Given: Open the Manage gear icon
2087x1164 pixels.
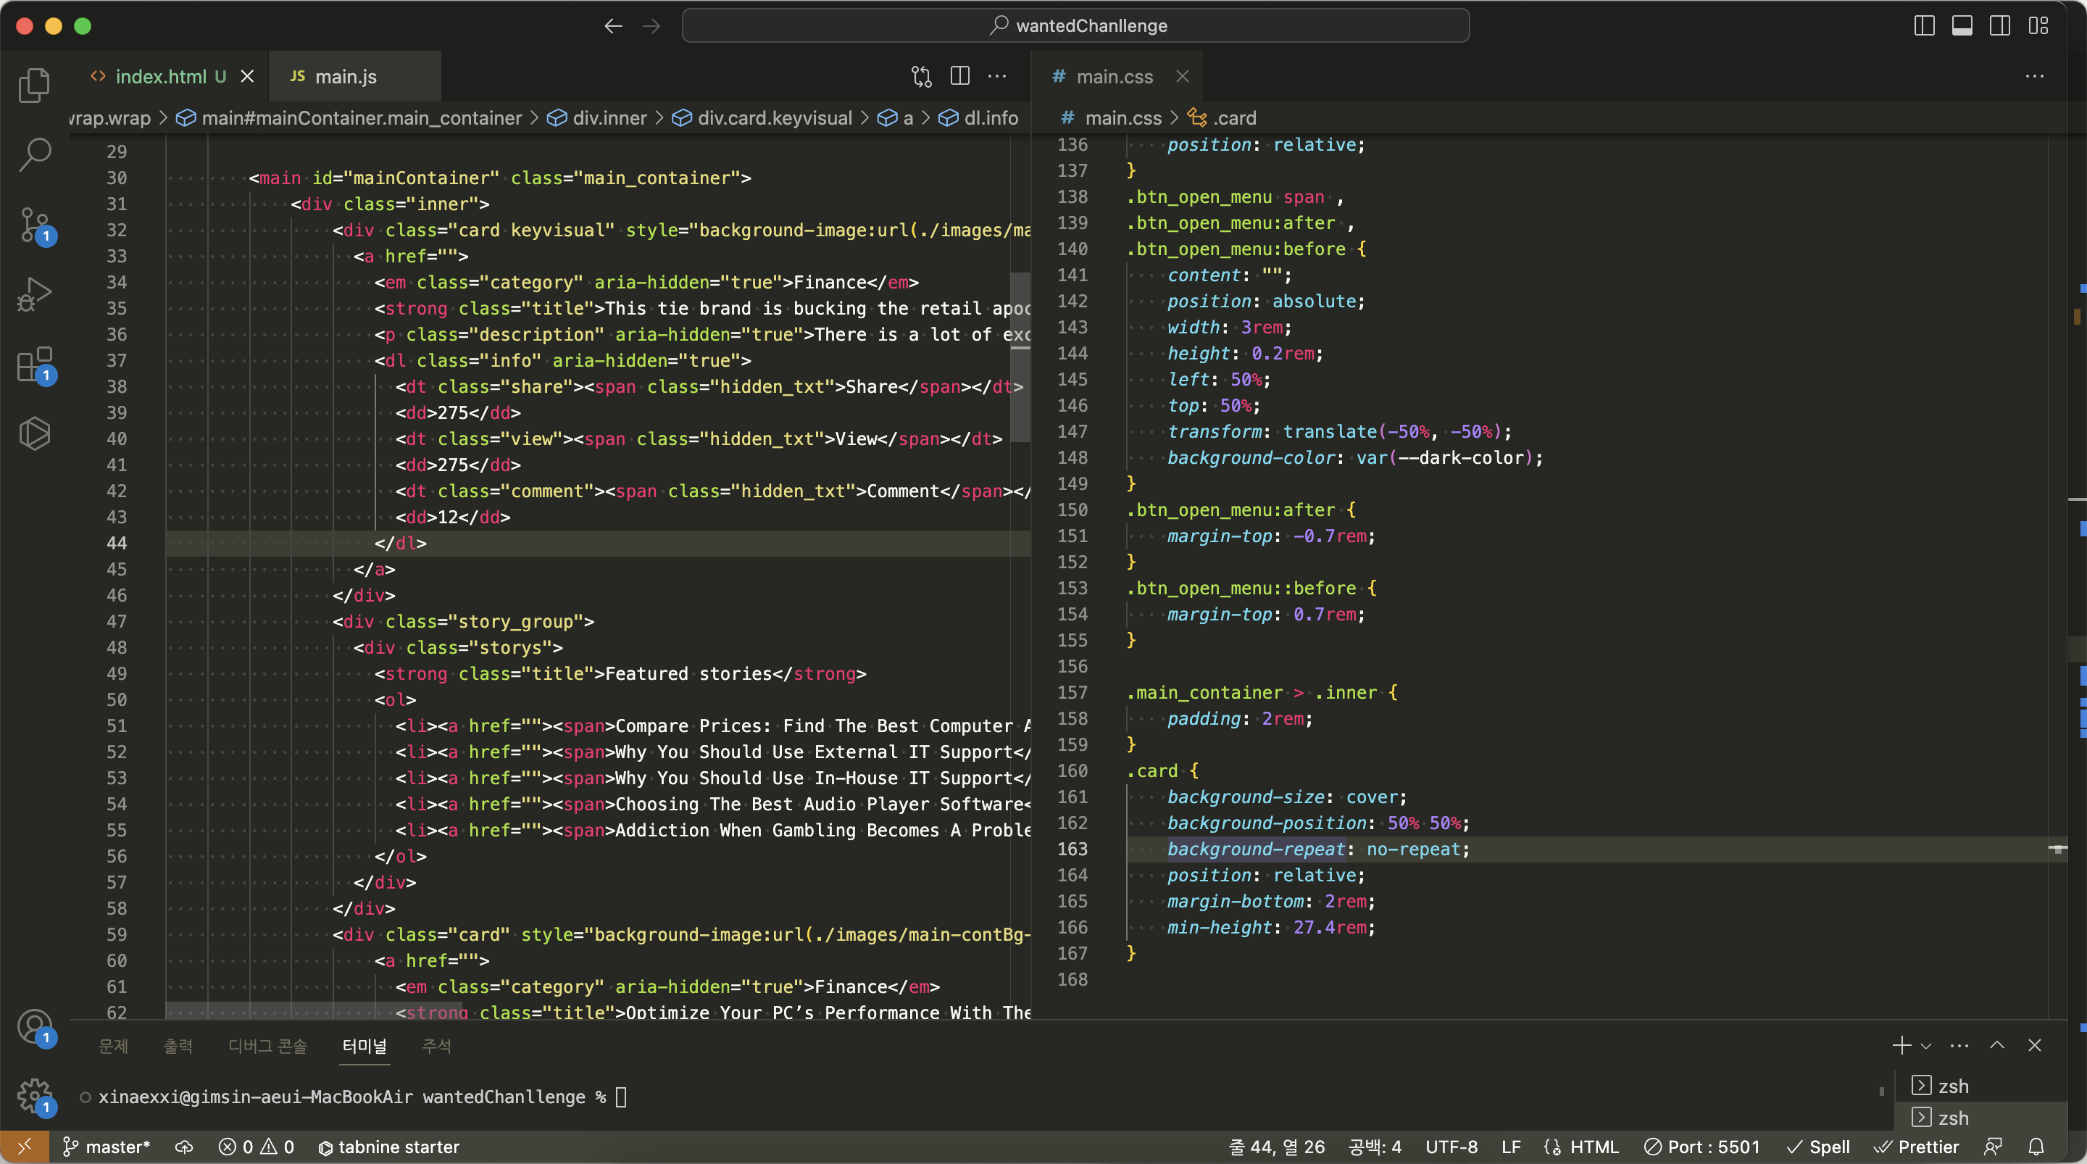Looking at the screenshot, I should point(34,1096).
